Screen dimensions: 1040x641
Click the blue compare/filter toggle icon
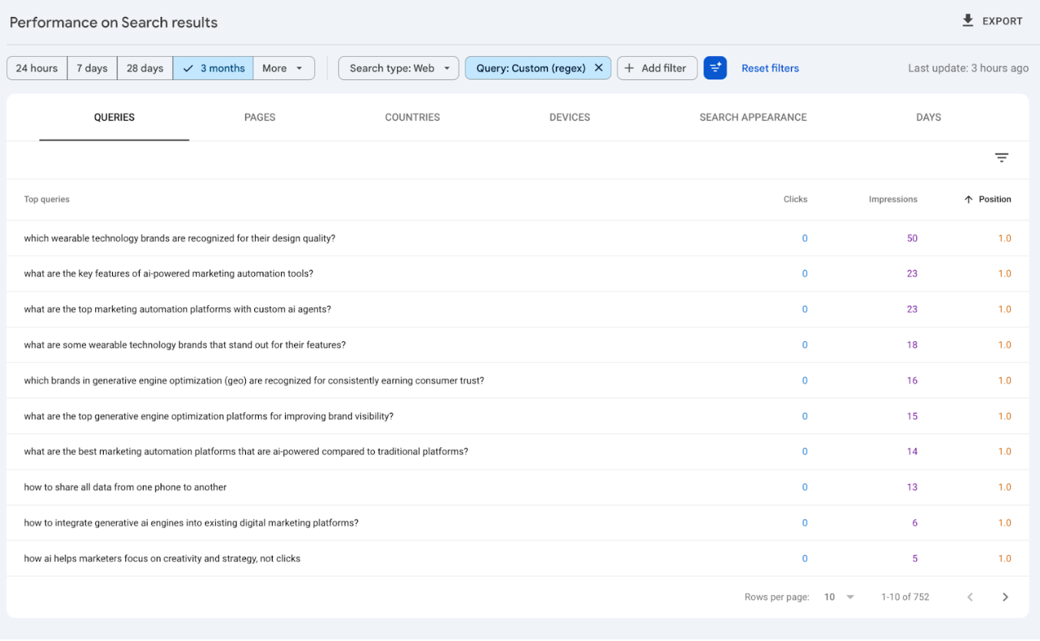tap(715, 68)
